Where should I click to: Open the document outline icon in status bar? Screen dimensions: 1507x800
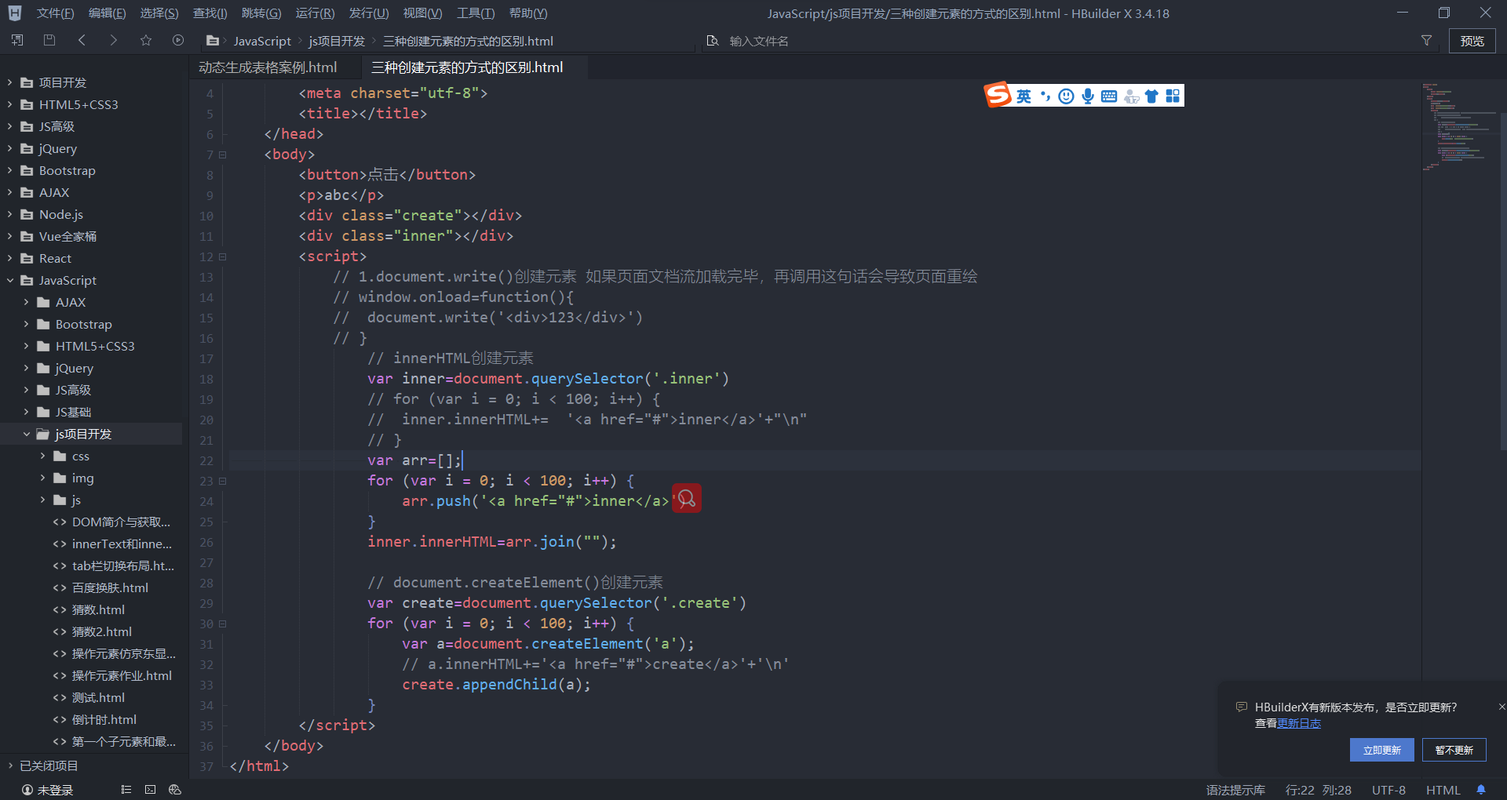pyautogui.click(x=126, y=790)
